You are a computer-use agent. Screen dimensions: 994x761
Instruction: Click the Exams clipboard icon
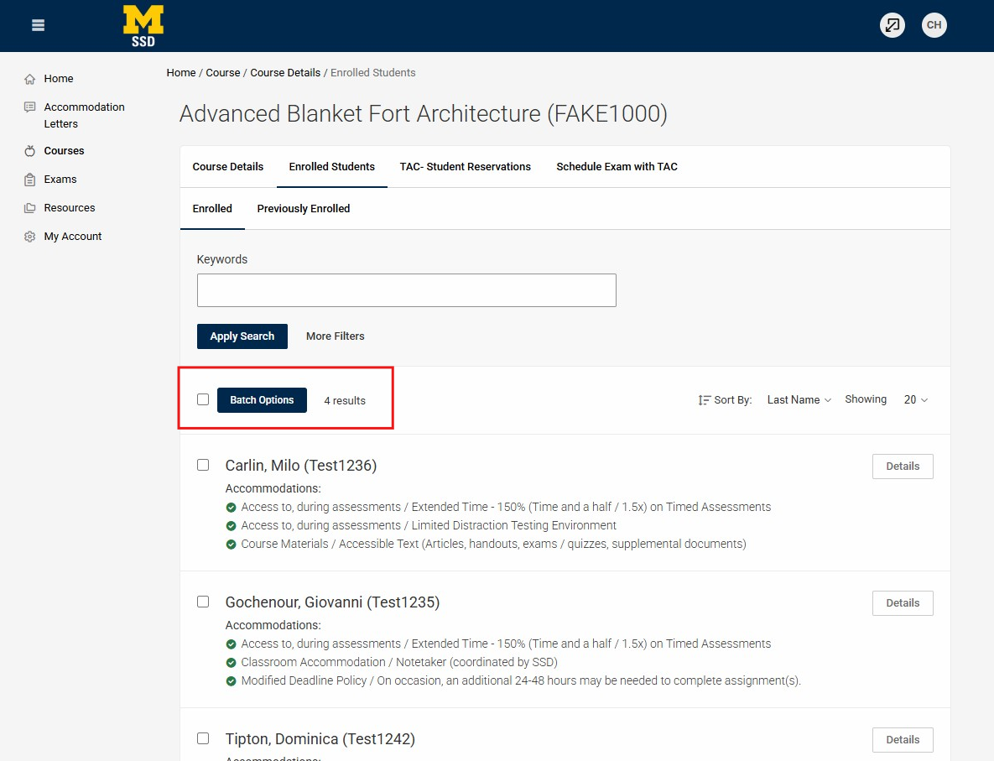[x=30, y=180]
